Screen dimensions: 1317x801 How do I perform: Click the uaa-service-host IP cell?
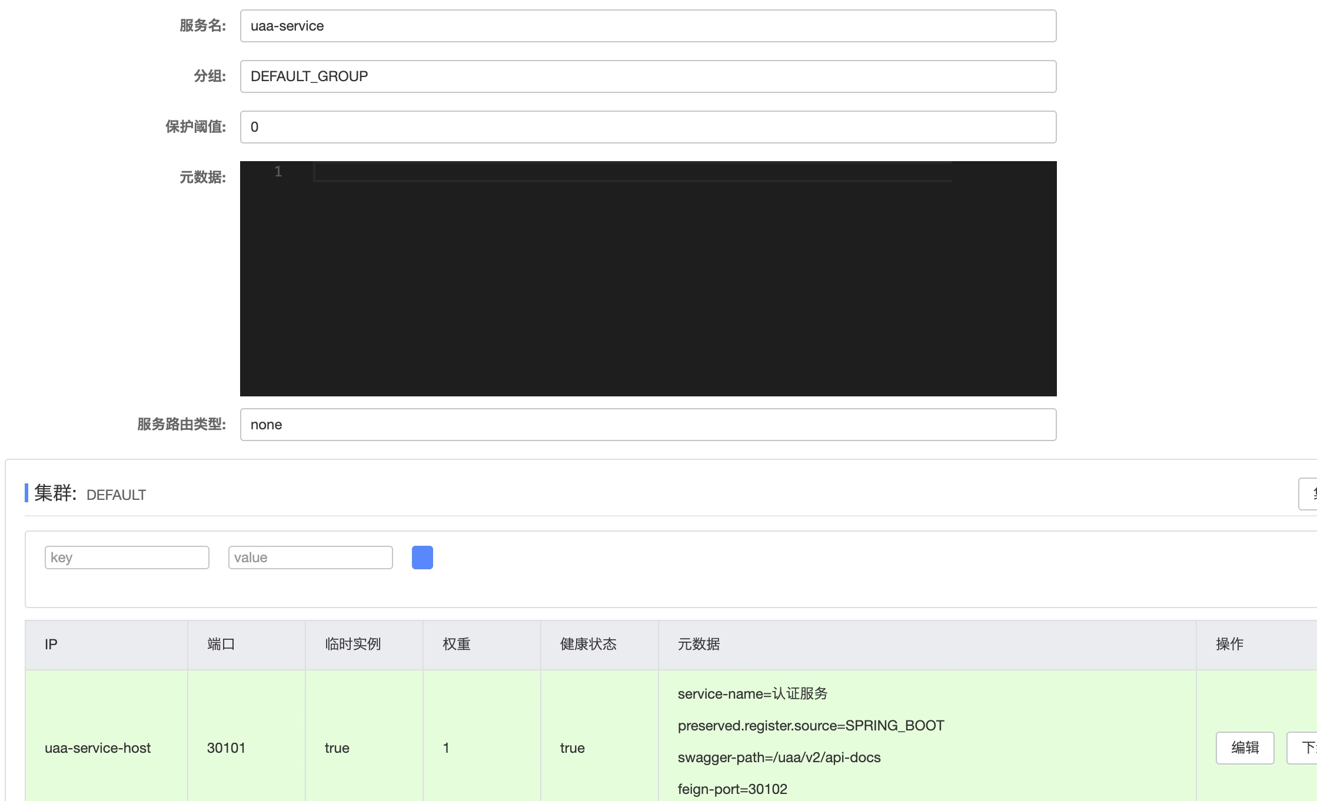click(98, 748)
